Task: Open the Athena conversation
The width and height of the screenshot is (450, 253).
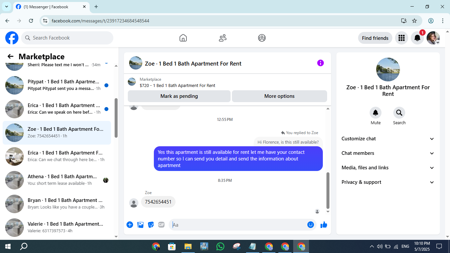Action: [x=57, y=180]
